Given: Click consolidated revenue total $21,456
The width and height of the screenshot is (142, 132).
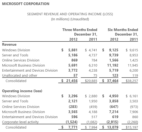Looking at the screenshot, I should [x=69, y=81].
